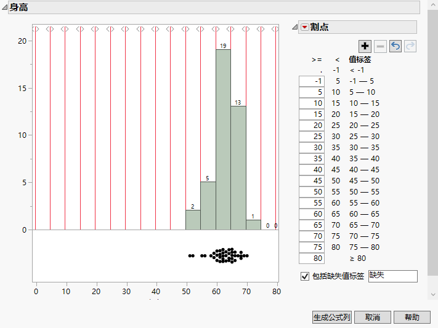Image resolution: width=438 pixels, height=328 pixels.
Task: Click the histogram bar labeled 19
Action: 223,140
